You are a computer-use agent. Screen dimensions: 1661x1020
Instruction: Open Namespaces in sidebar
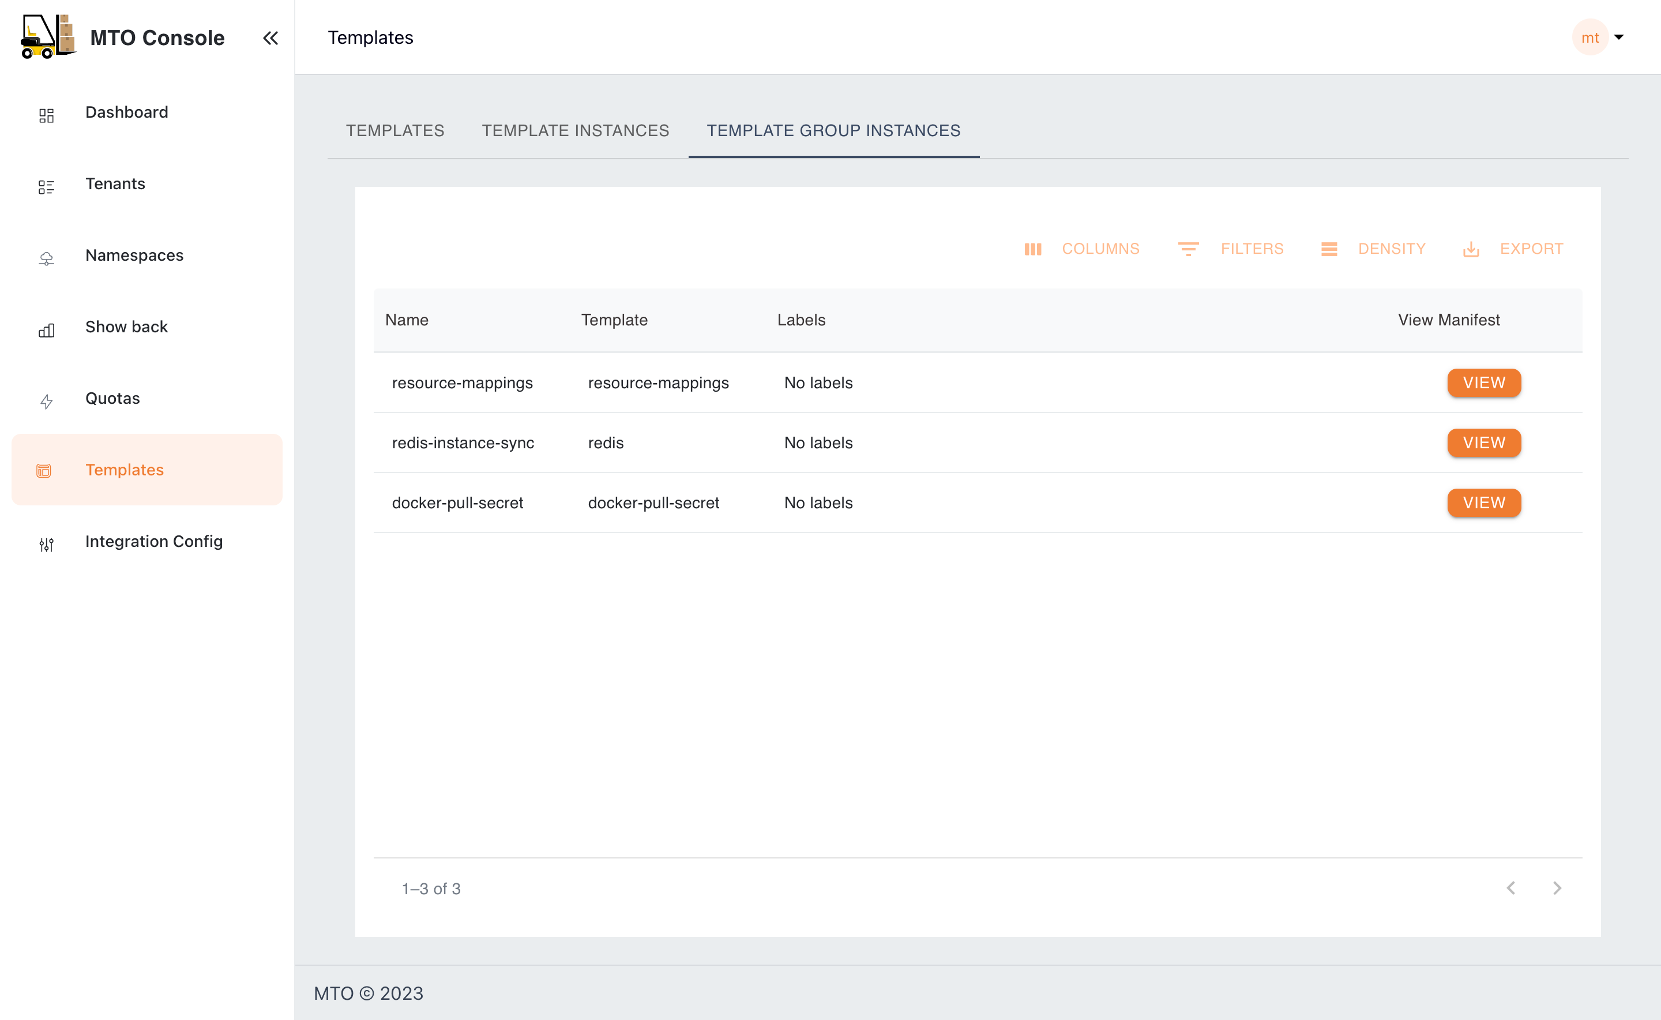coord(147,255)
